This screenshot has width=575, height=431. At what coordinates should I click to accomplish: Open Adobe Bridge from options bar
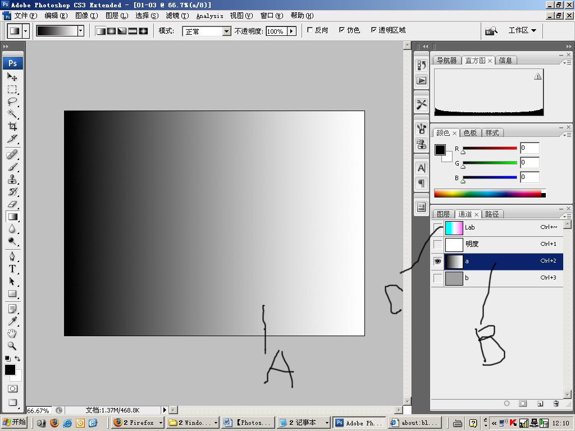(x=491, y=31)
